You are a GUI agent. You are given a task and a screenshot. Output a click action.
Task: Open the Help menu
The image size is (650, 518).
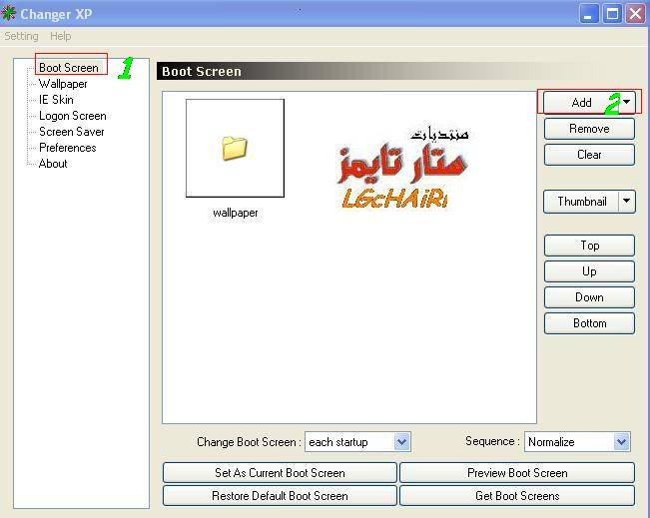61,36
